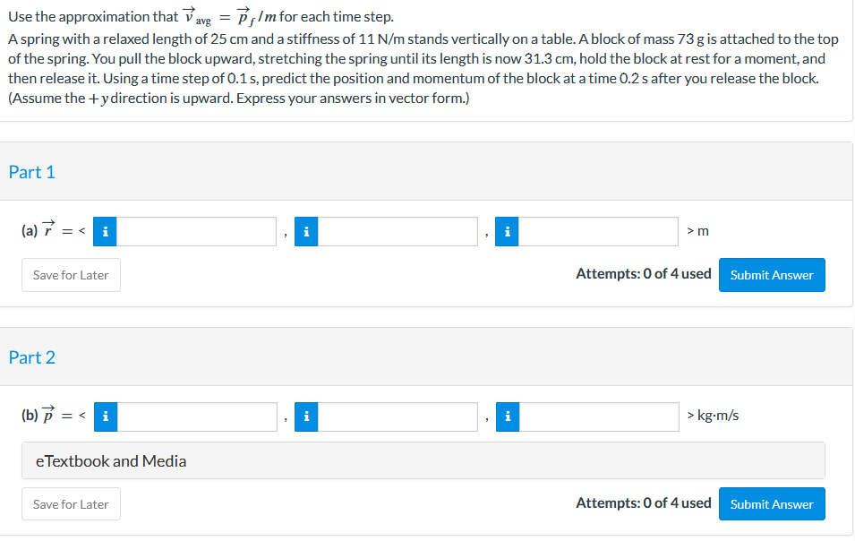This screenshot has height=541, width=855.
Task: Click the info icon for the third momentum component
Action: pyautogui.click(x=507, y=416)
